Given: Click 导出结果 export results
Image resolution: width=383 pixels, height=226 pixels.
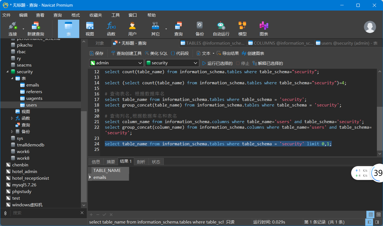Looking at the screenshot, I should coord(228,53).
